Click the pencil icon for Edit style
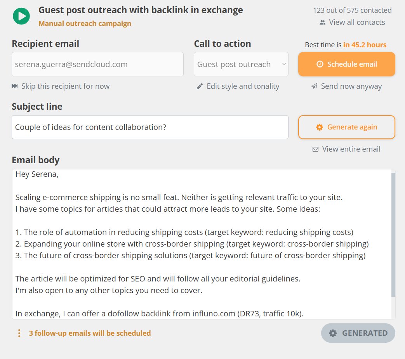Viewport: 405px width, 359px height. pyautogui.click(x=200, y=86)
